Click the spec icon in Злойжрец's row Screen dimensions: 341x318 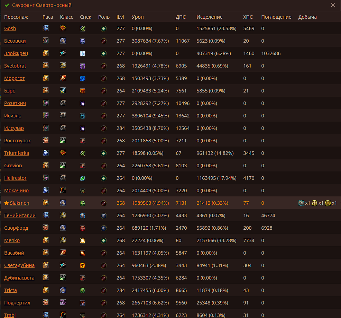[82, 54]
